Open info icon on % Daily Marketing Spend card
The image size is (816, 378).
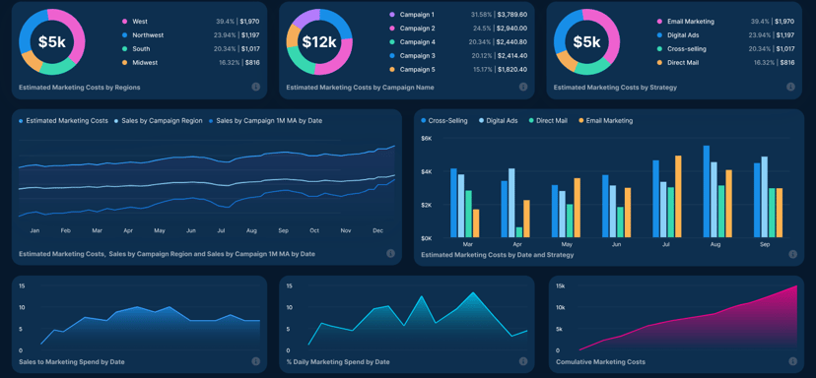coord(523,361)
